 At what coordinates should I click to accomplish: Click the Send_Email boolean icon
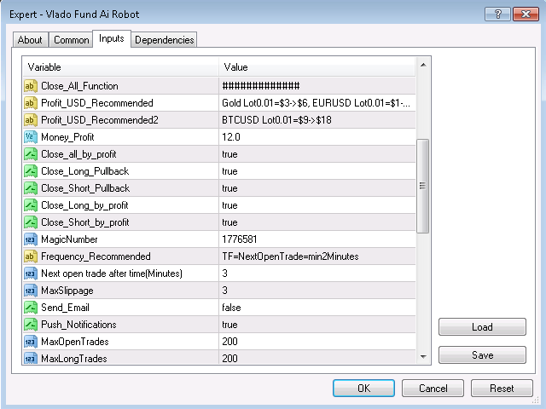click(x=31, y=308)
